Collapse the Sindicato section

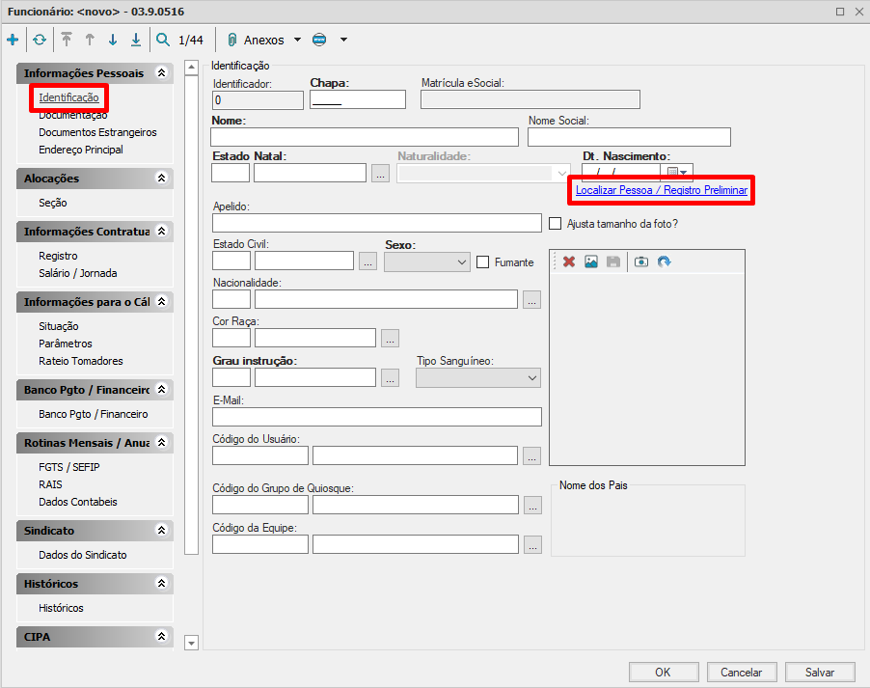click(x=161, y=531)
